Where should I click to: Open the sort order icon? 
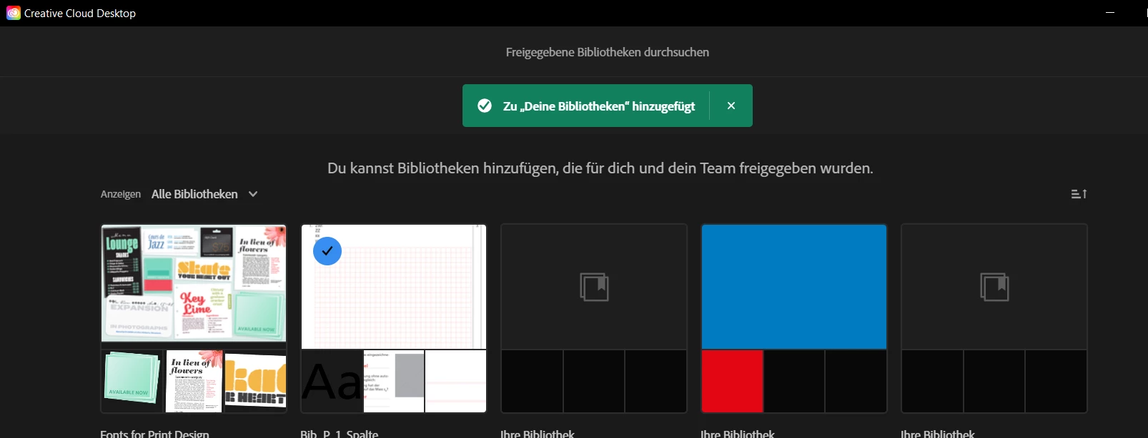(1079, 194)
